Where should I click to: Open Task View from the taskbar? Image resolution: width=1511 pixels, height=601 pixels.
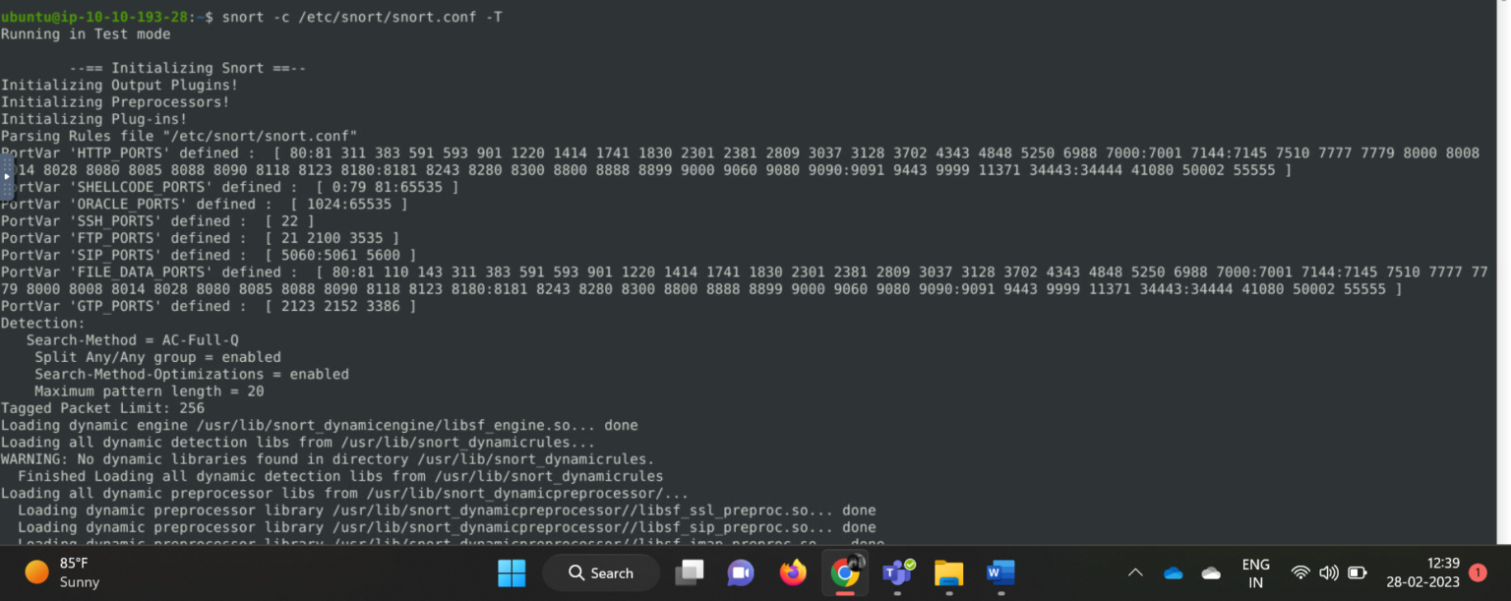point(690,572)
